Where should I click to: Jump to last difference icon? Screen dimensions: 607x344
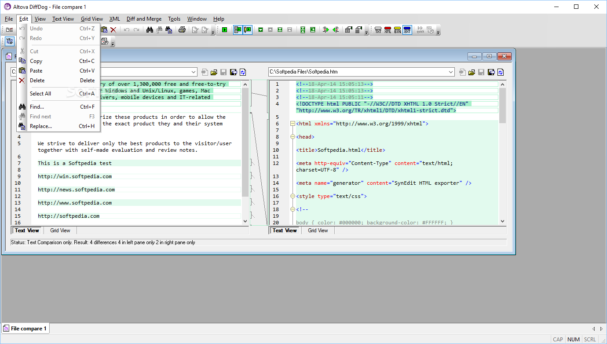click(280, 30)
